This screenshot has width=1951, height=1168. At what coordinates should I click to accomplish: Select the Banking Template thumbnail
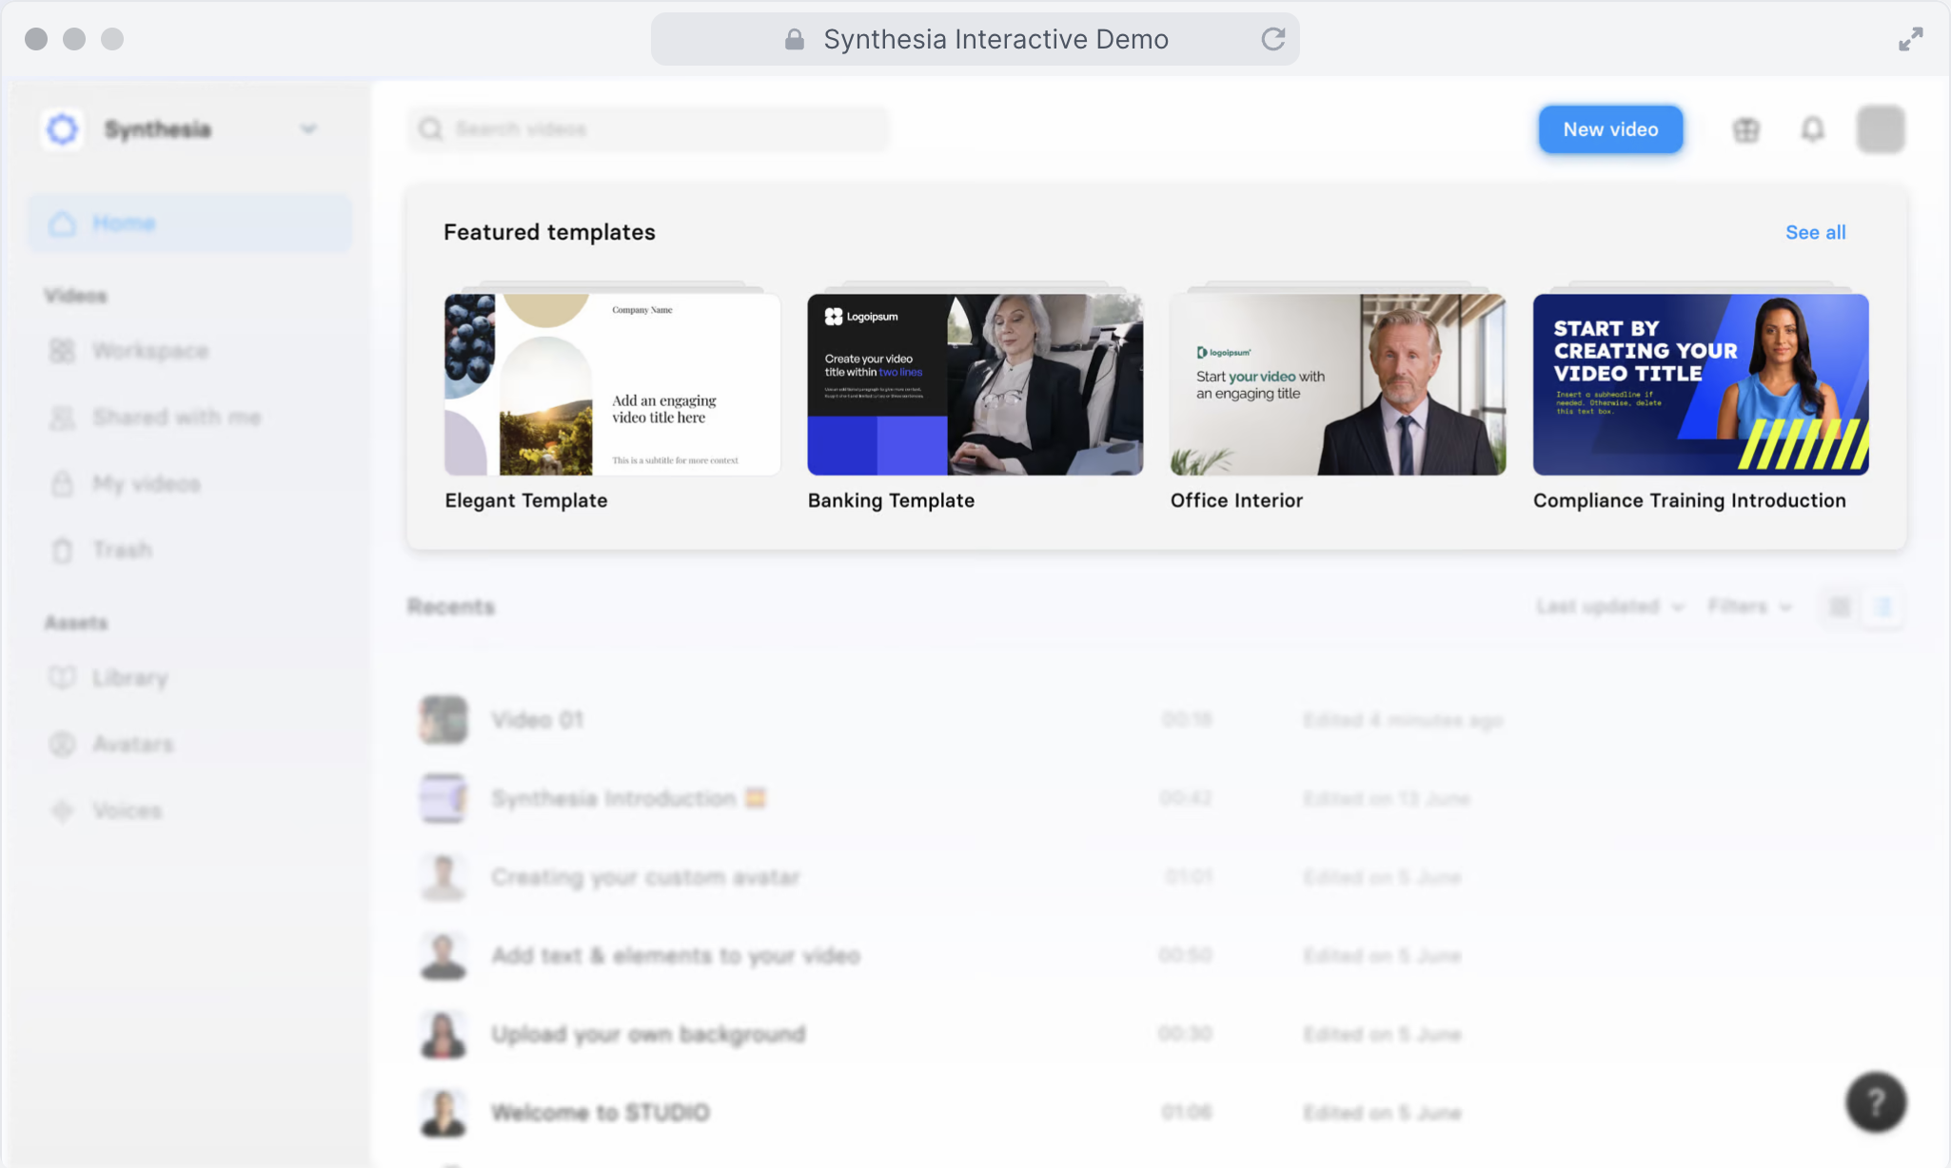coord(975,384)
